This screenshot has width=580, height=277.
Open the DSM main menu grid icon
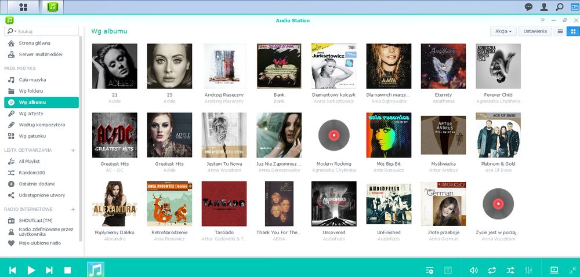pyautogui.click(x=23, y=6)
